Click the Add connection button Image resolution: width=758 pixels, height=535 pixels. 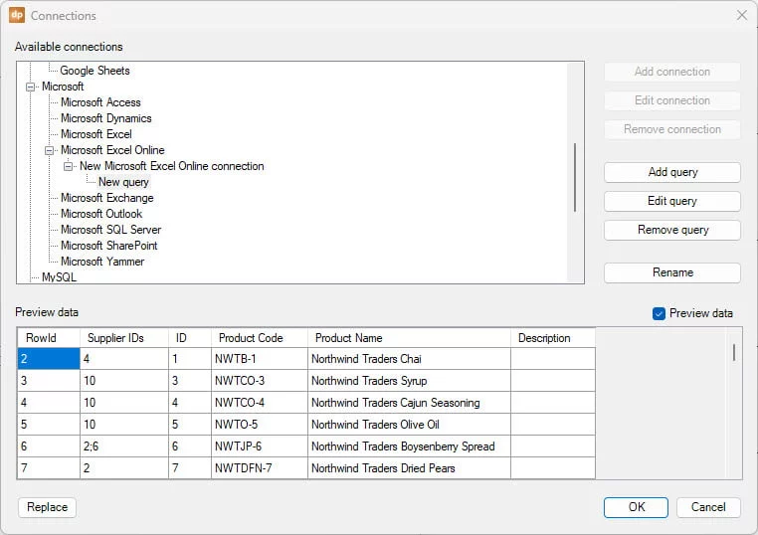tap(671, 72)
